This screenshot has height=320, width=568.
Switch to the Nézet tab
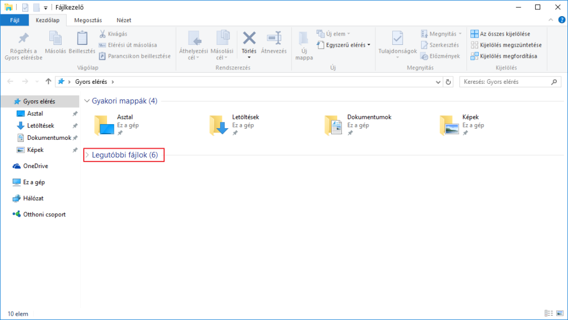[x=124, y=21]
